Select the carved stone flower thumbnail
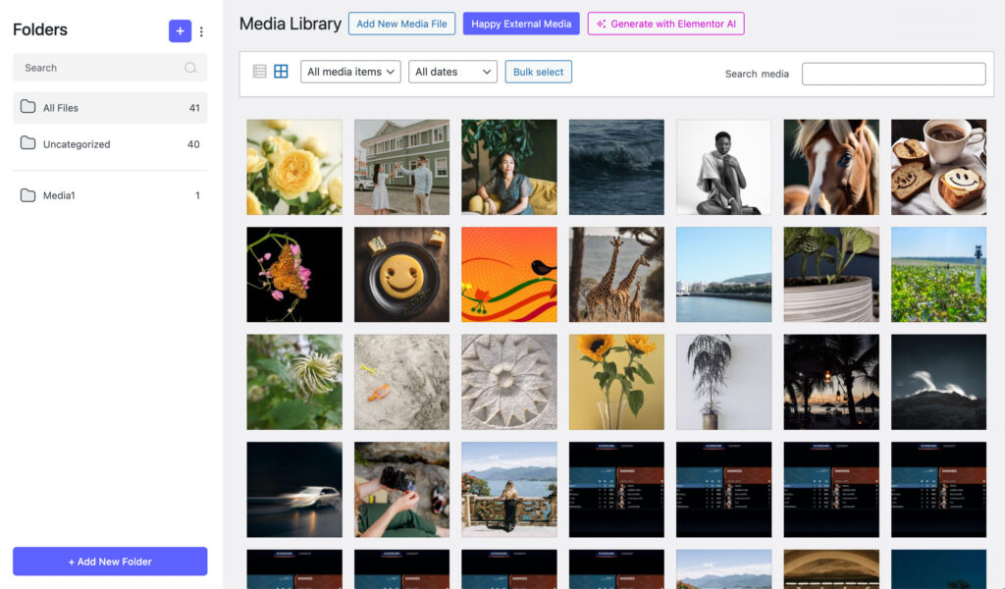The height and width of the screenshot is (589, 1005). (509, 382)
